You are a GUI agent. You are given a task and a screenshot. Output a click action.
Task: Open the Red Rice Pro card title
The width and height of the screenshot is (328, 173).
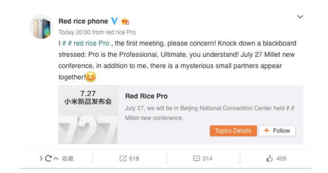pyautogui.click(x=146, y=96)
